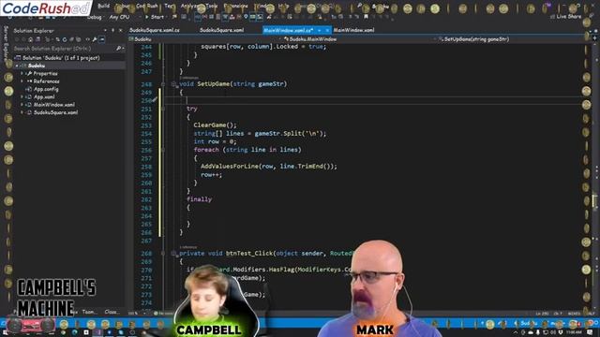
Task: Click the Windows Start button
Action: click(5, 333)
